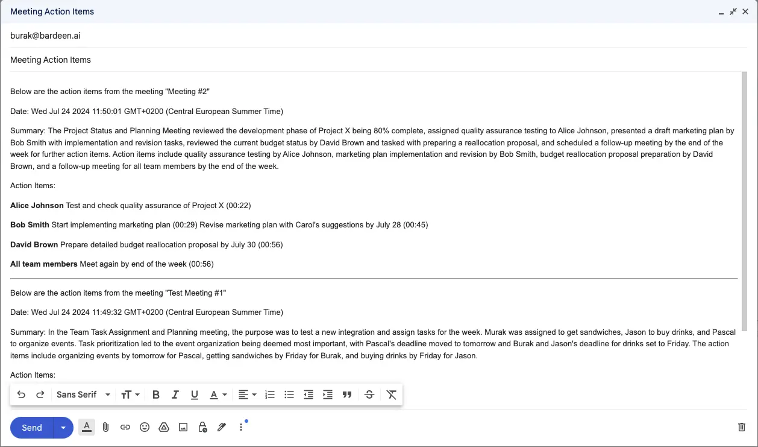Insert a bulleted list

289,395
